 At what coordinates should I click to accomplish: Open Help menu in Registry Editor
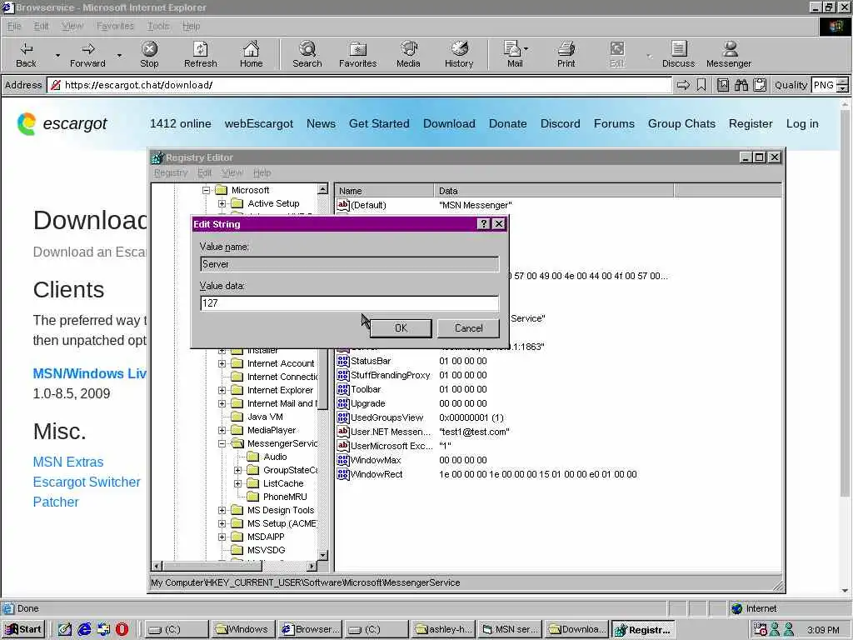262,172
